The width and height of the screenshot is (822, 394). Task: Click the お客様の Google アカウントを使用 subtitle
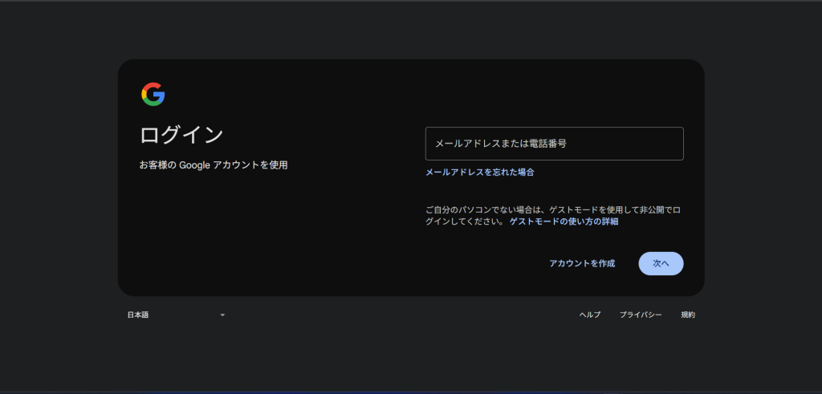(214, 165)
